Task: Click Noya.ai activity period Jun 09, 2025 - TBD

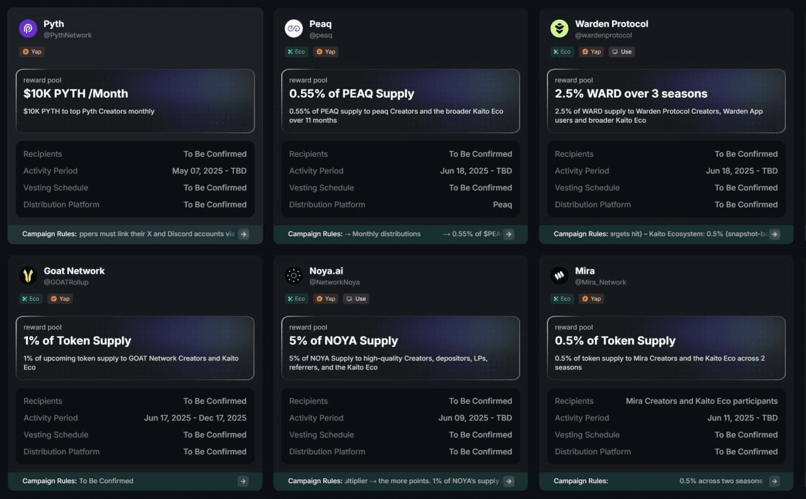Action: pyautogui.click(x=475, y=418)
